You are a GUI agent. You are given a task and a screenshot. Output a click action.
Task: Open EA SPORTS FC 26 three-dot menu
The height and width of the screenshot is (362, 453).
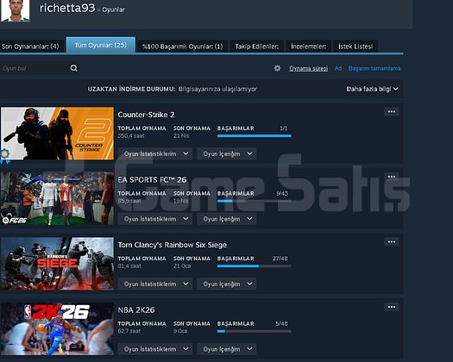pos(392,177)
